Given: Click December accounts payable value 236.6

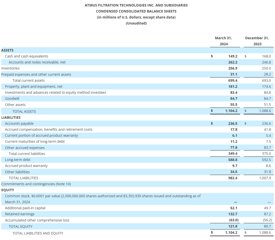Looking at the screenshot, I should (266, 123).
